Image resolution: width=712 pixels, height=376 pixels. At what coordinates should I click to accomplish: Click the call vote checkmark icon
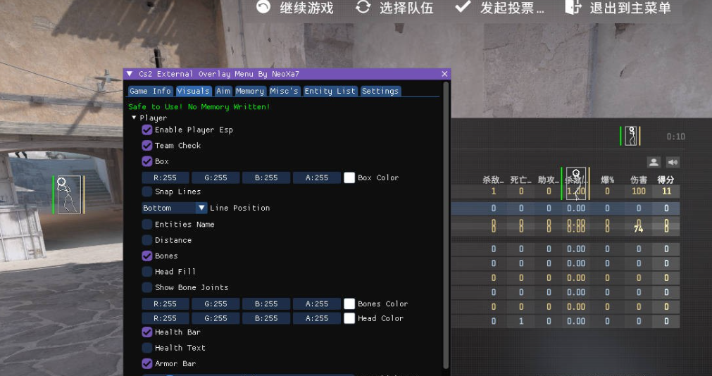(x=463, y=6)
